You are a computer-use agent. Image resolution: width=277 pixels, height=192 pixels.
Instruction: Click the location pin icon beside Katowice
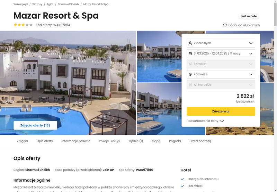190,74
